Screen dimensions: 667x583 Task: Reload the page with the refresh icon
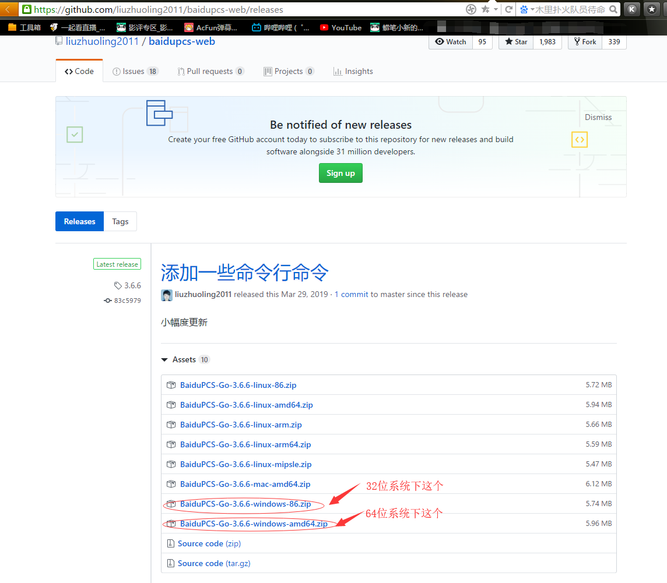[x=508, y=9]
